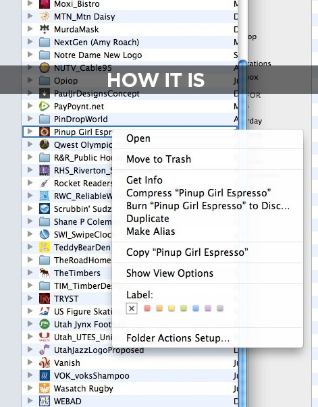
Task: Choose Burn "Pinup Girl Espresso" to Disc
Action: pos(208,206)
